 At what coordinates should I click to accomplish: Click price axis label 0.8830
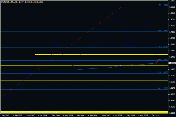click(x=172, y=107)
